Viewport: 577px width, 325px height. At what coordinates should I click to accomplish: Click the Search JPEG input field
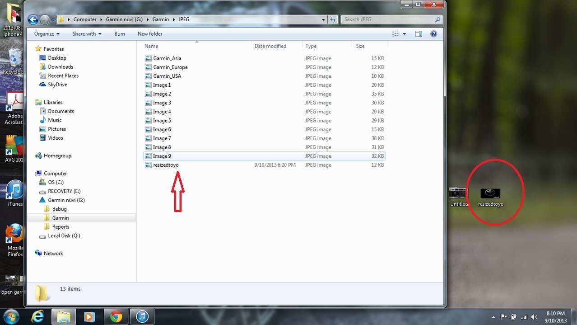click(391, 19)
